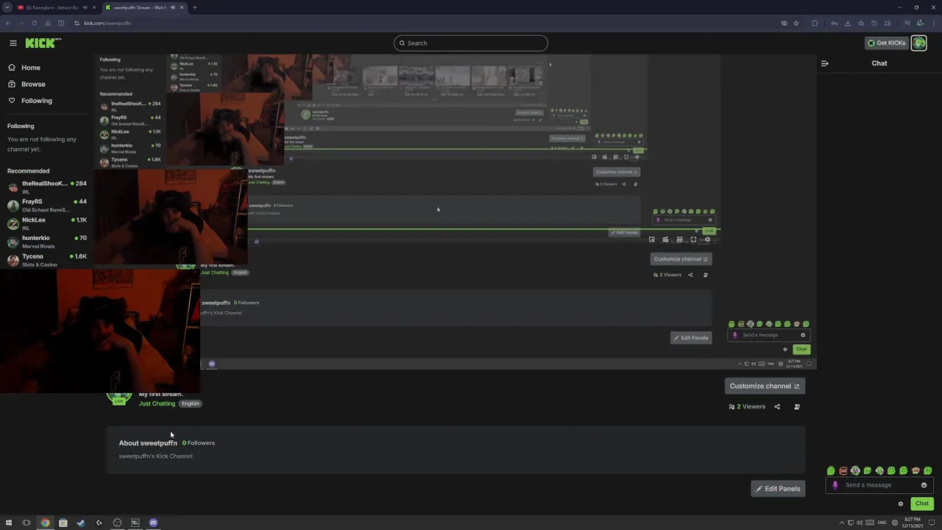Click the Edit Panels button
The height and width of the screenshot is (530, 942).
778,489
